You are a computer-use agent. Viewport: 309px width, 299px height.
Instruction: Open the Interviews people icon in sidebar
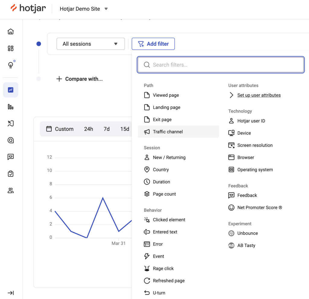tap(11, 190)
